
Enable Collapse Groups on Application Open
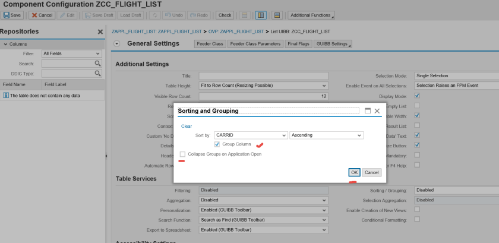pos(182,154)
